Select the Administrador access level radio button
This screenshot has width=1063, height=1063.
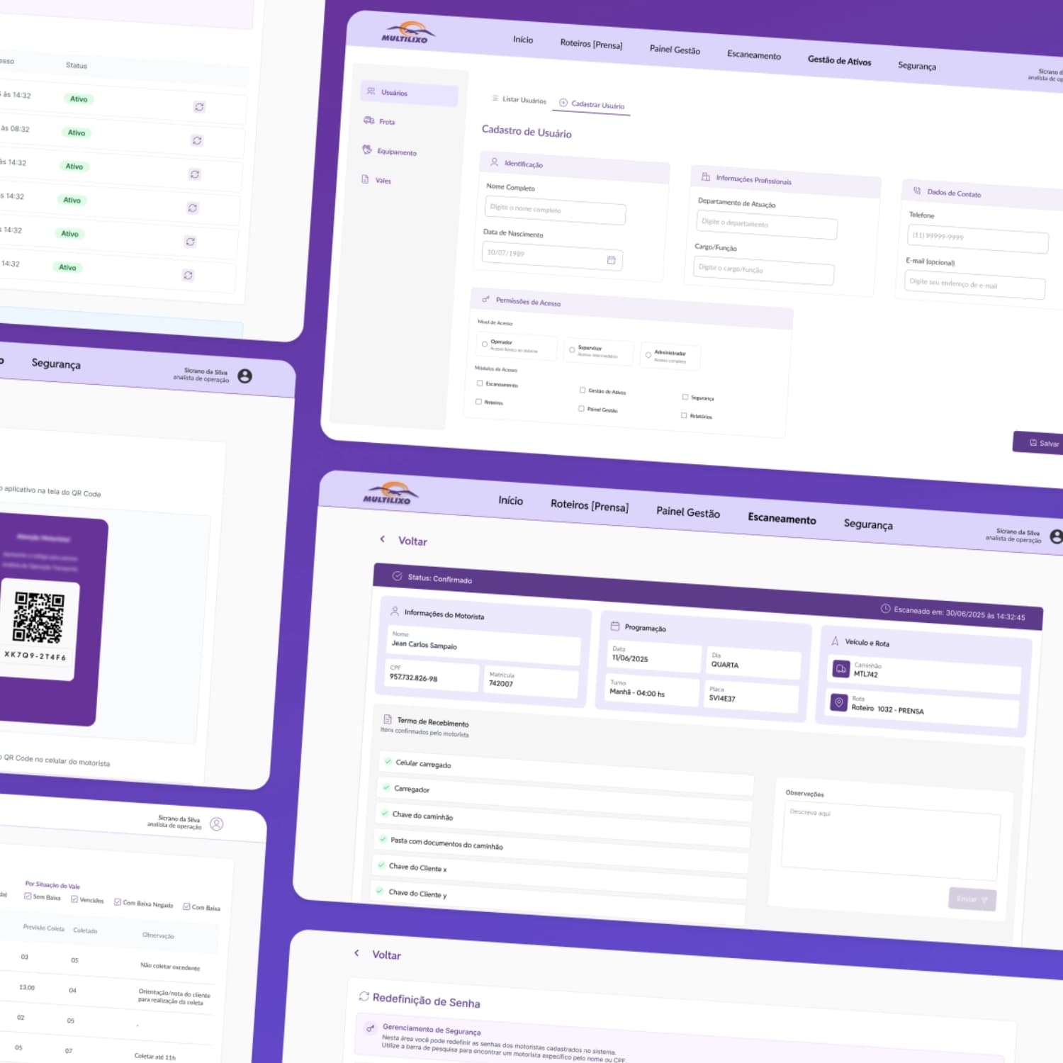coord(648,355)
